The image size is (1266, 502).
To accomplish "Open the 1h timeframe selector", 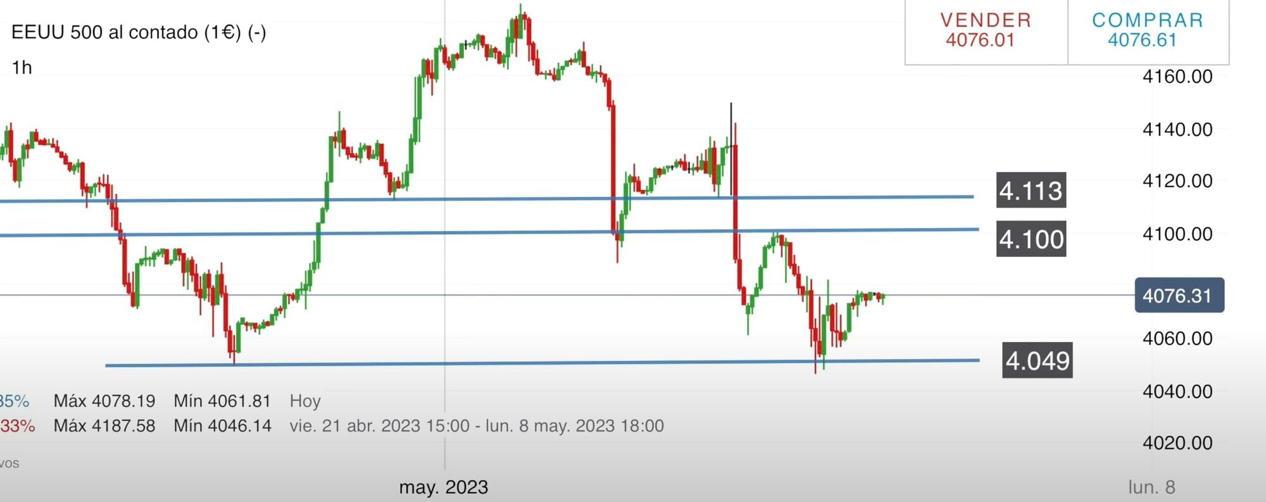I will pyautogui.click(x=22, y=68).
